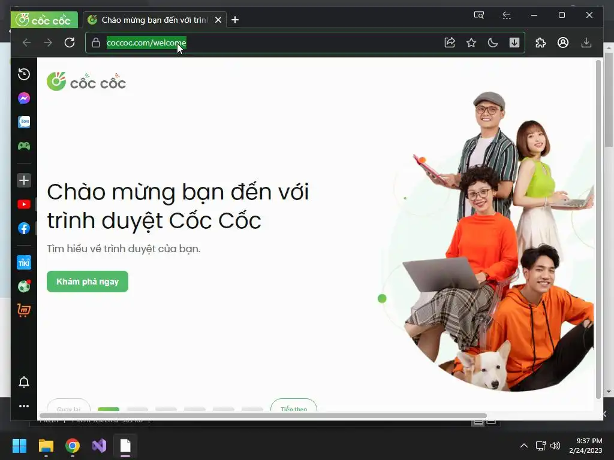Toggle dark mode moon icon
614x460 pixels.
point(493,43)
